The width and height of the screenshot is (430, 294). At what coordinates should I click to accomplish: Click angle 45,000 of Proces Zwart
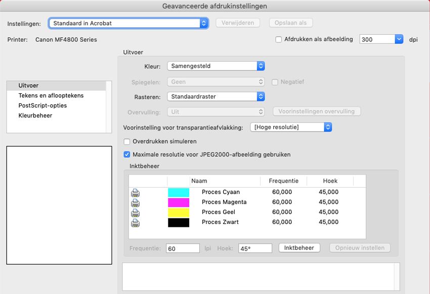pyautogui.click(x=328, y=222)
